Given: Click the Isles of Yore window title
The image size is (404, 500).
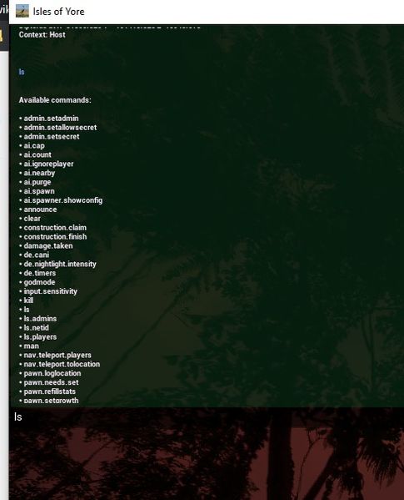Looking at the screenshot, I should (58, 12).
